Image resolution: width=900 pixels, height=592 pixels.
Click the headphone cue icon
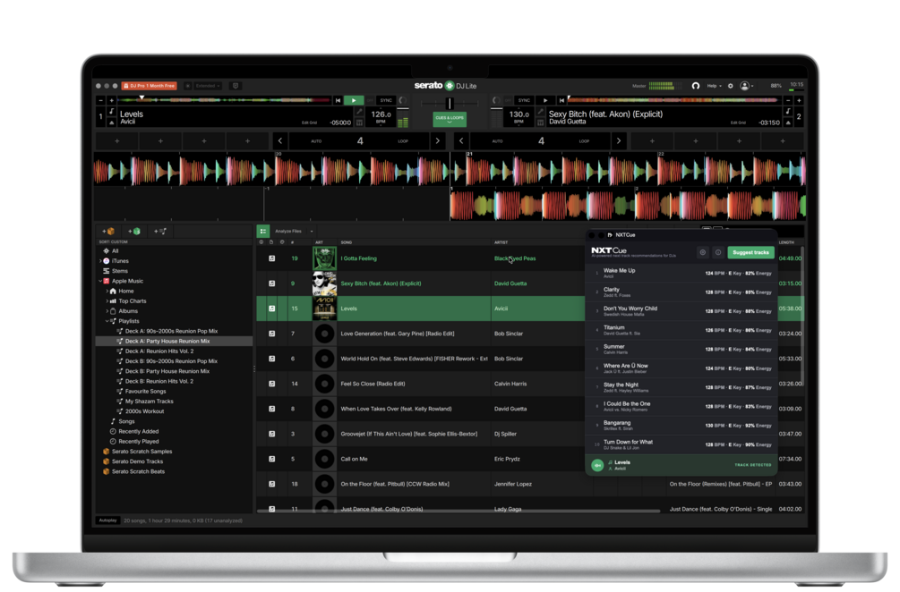695,86
